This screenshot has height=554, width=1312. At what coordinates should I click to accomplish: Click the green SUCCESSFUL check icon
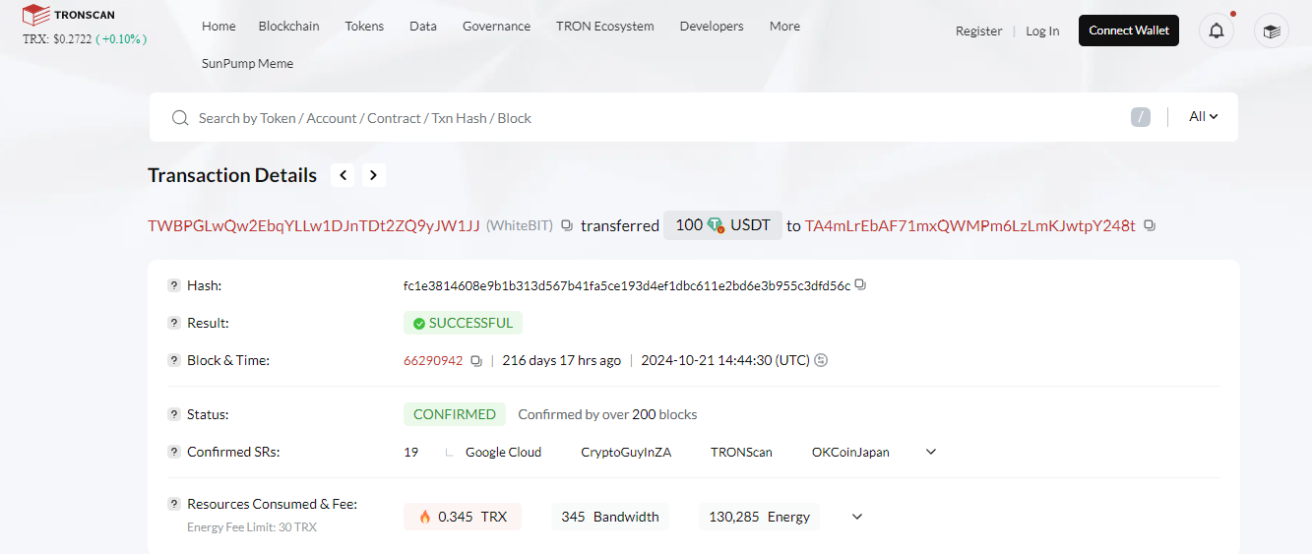(x=419, y=323)
